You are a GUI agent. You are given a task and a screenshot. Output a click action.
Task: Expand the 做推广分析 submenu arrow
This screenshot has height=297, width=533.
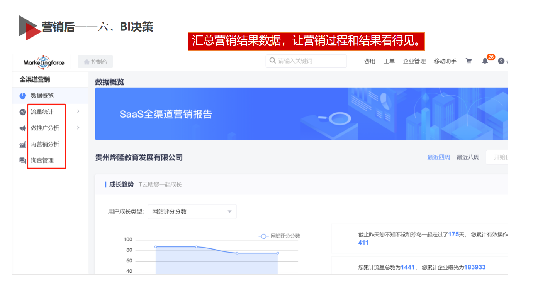pyautogui.click(x=78, y=128)
